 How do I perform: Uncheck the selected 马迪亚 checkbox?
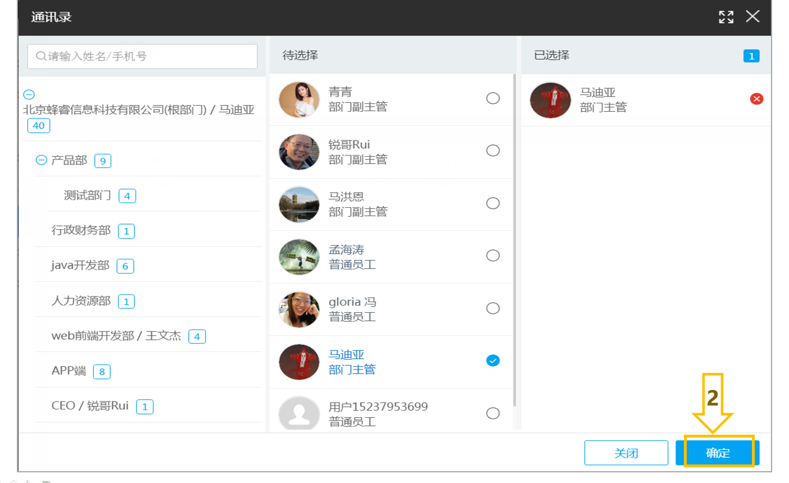click(493, 361)
